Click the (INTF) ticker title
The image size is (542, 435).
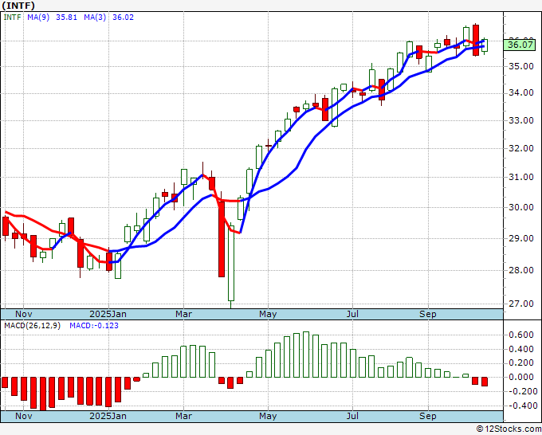(x=18, y=6)
